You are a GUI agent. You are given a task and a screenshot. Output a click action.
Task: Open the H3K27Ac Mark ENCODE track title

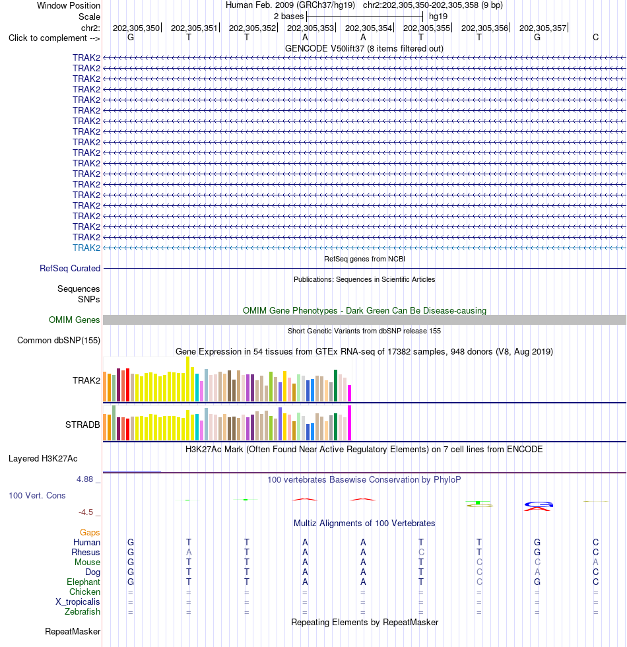(x=364, y=450)
